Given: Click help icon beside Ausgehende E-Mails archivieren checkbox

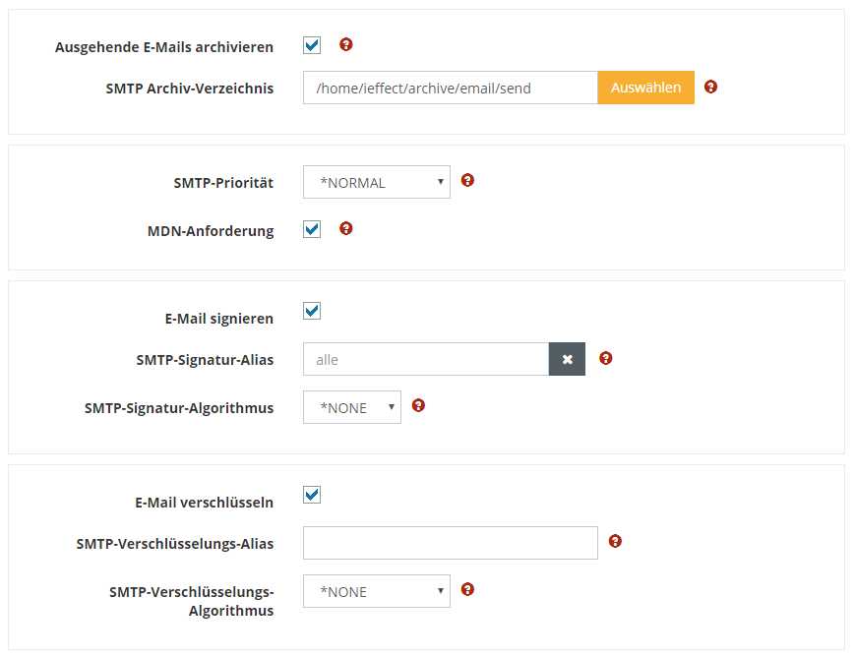Looking at the screenshot, I should coord(345,45).
